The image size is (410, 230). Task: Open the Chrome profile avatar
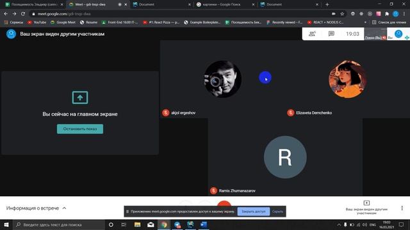[396, 13]
